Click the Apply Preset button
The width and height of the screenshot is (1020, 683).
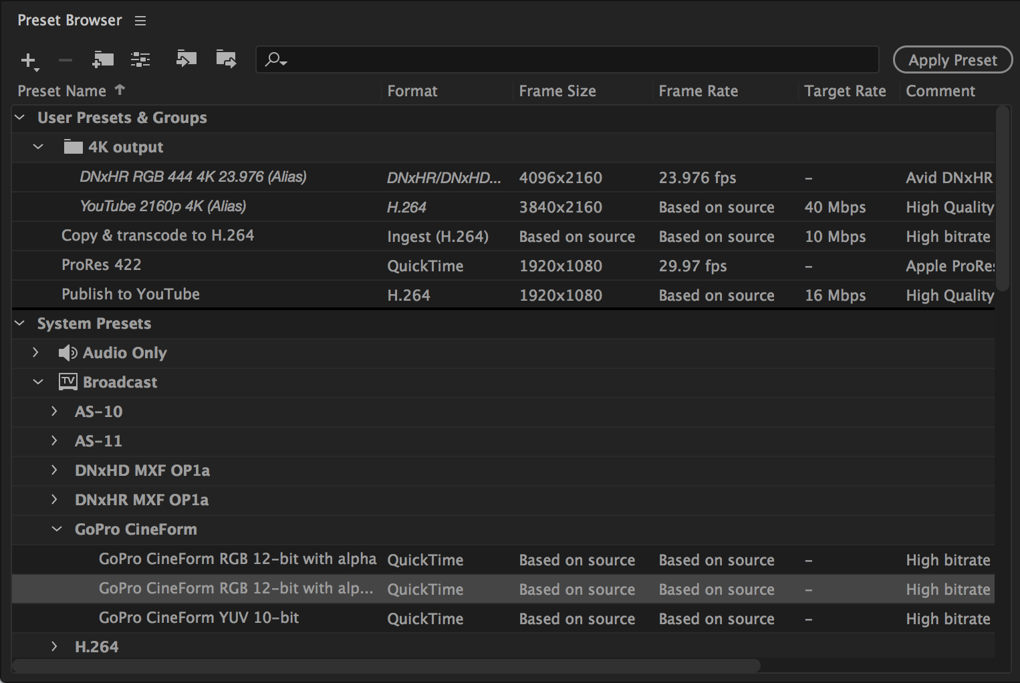(x=952, y=59)
